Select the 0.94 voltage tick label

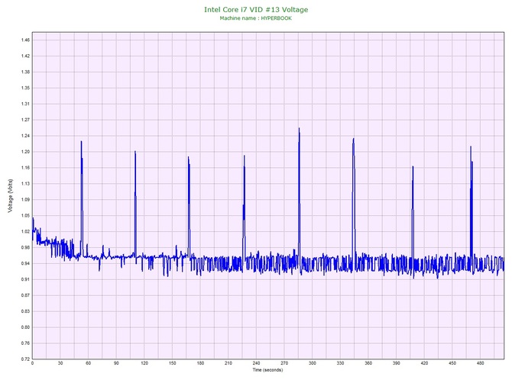coord(25,264)
